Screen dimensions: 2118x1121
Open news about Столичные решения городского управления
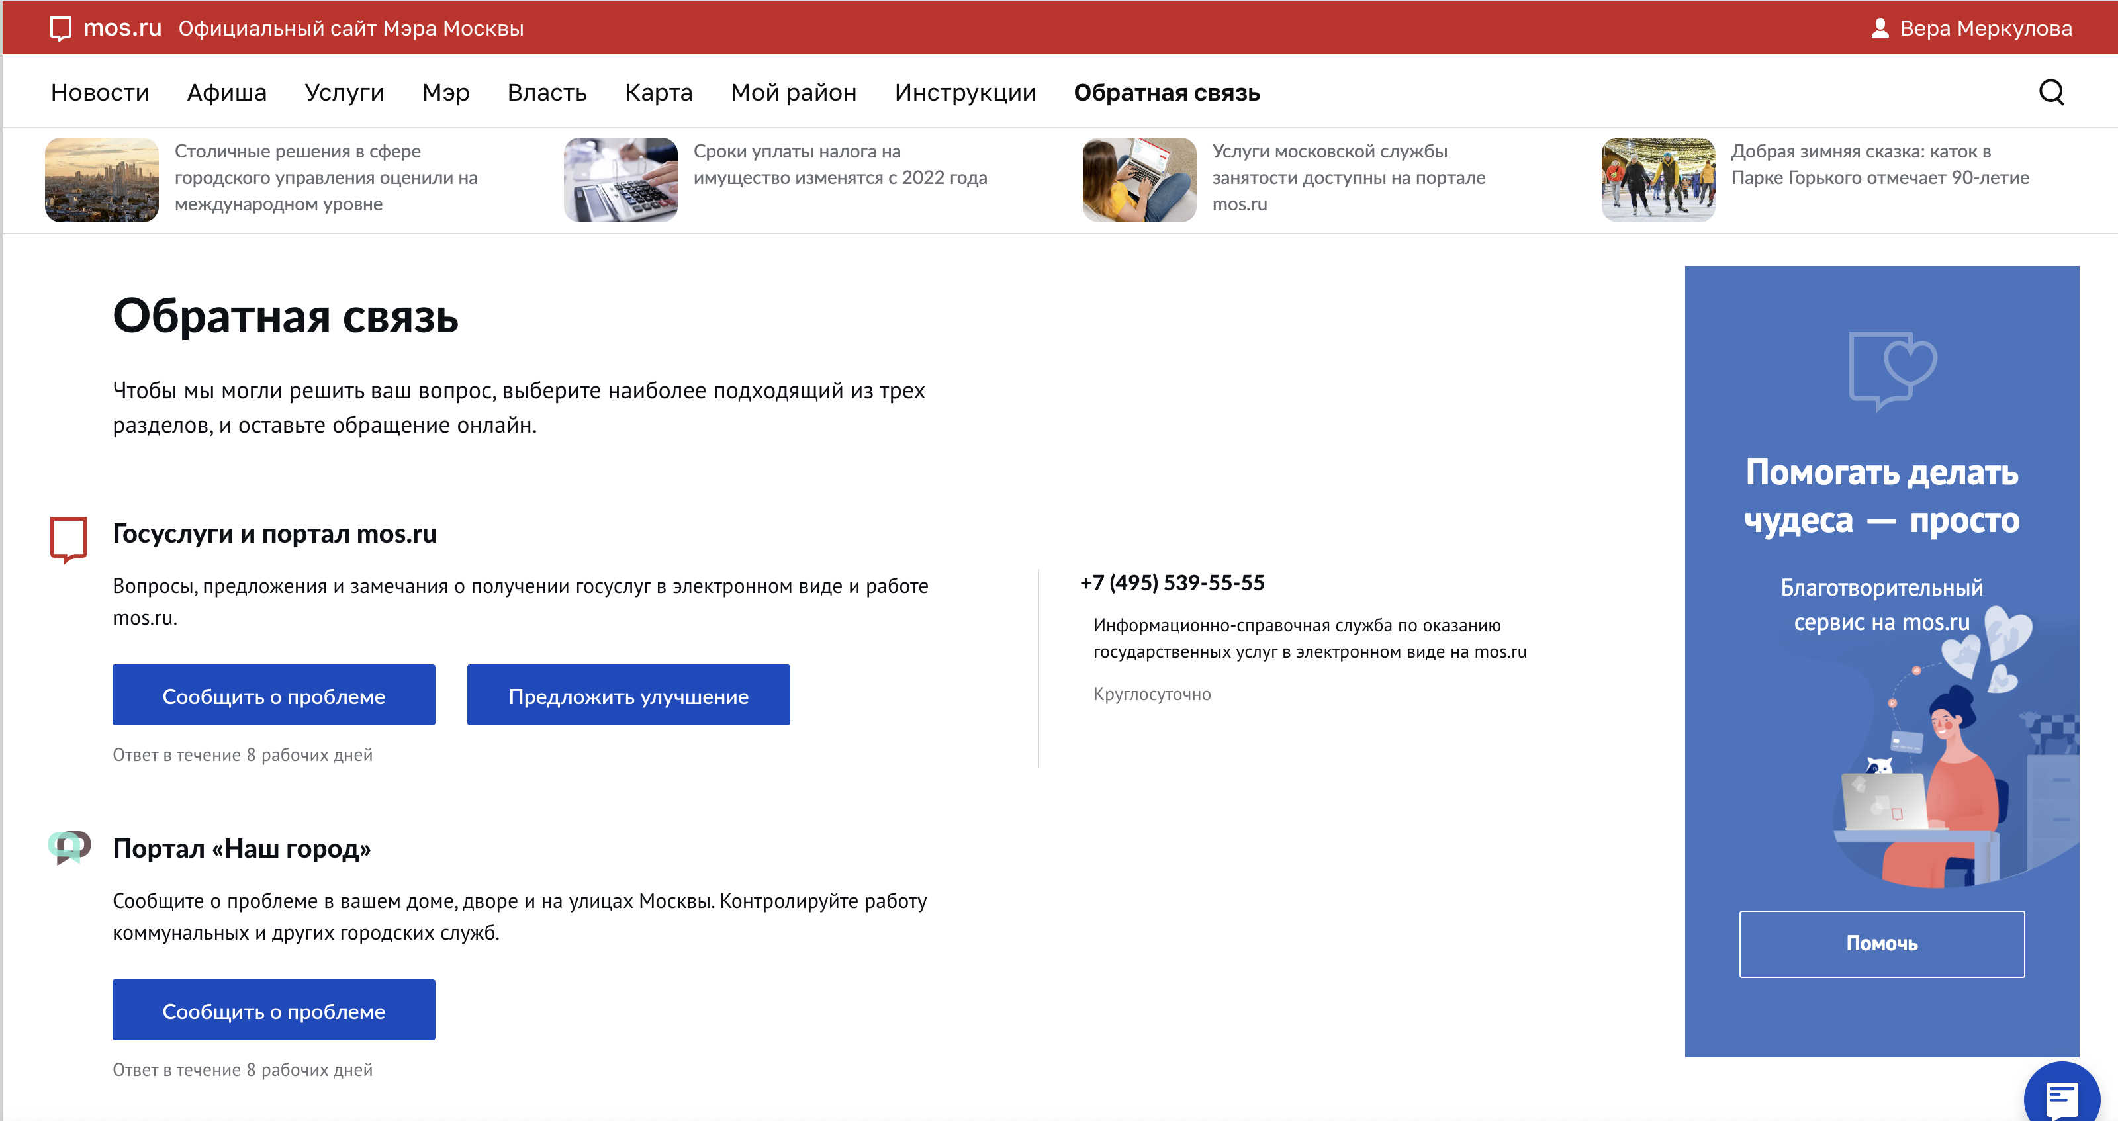point(326,177)
